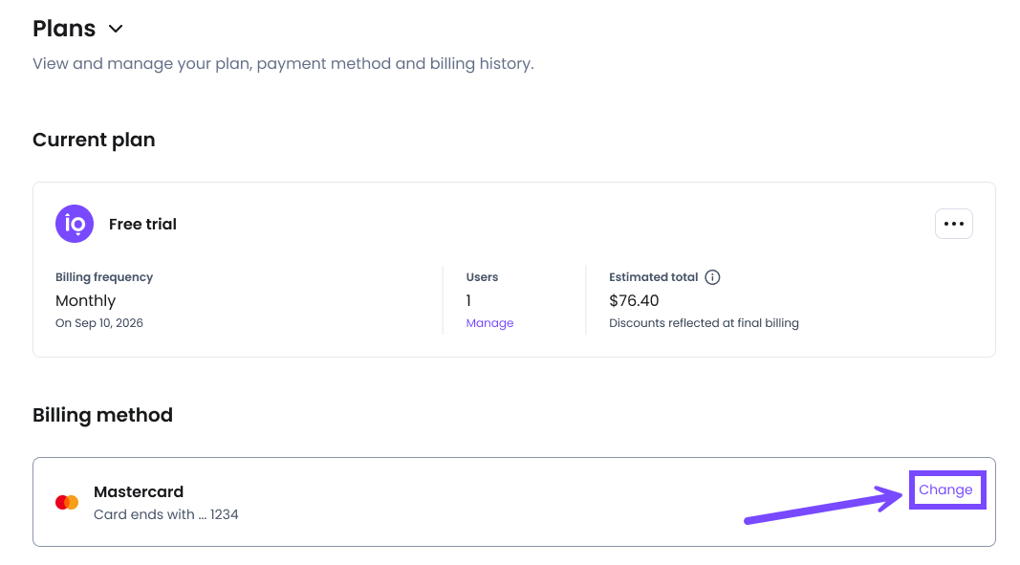Click the Current plan section heading
The height and width of the screenshot is (565, 1020).
(94, 140)
